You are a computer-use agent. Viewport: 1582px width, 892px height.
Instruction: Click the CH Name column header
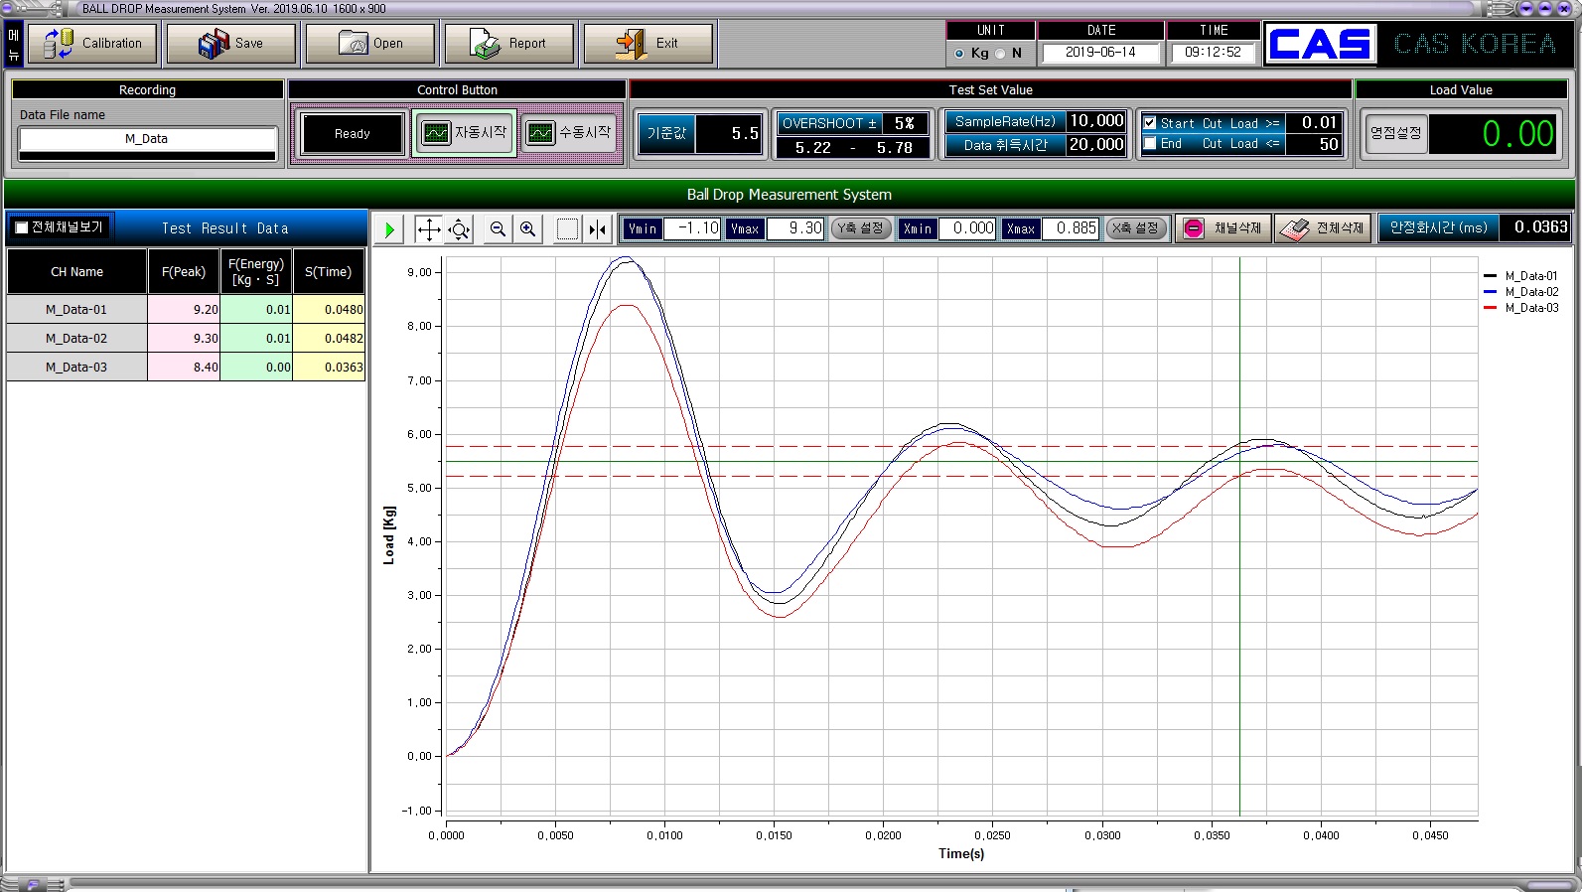click(77, 272)
